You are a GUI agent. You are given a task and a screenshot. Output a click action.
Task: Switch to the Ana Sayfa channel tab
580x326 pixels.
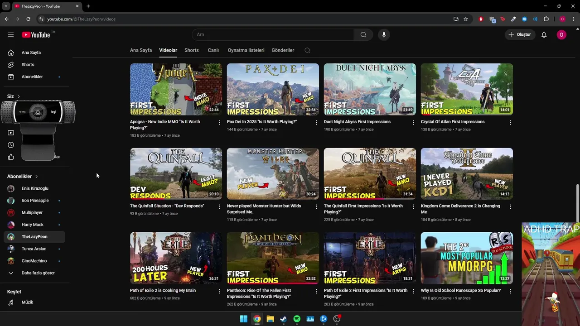[141, 50]
